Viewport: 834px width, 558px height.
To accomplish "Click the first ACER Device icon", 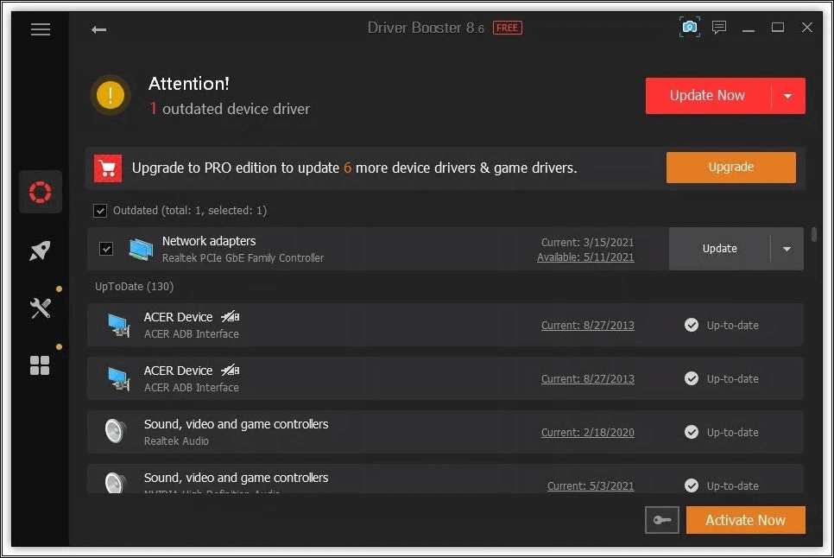I will 118,325.
